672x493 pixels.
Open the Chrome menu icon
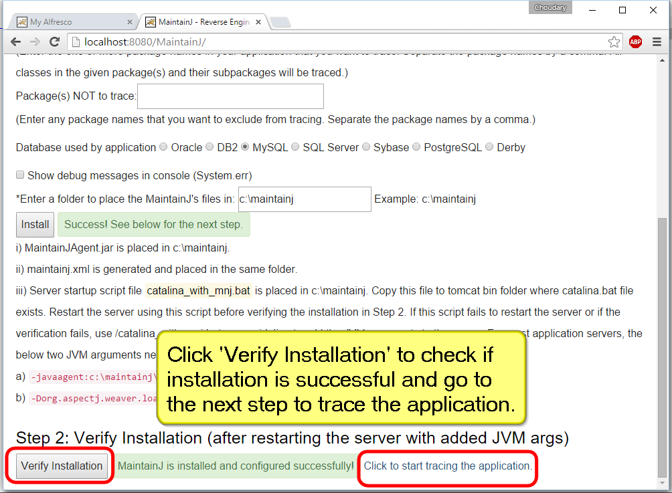pyautogui.click(x=657, y=42)
